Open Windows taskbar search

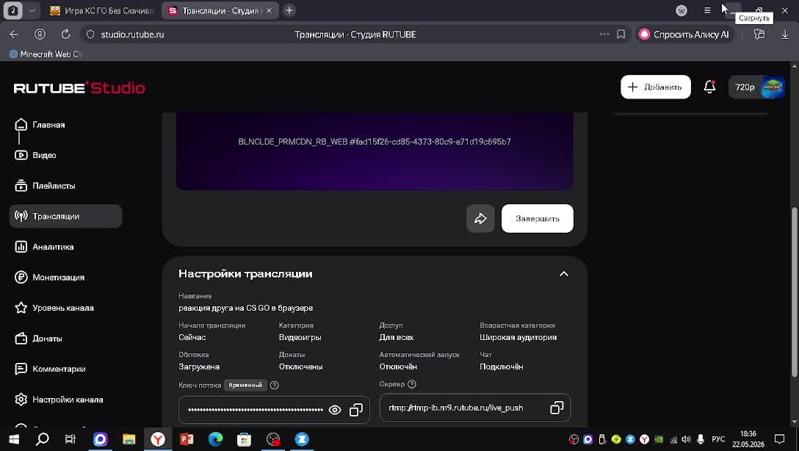43,439
